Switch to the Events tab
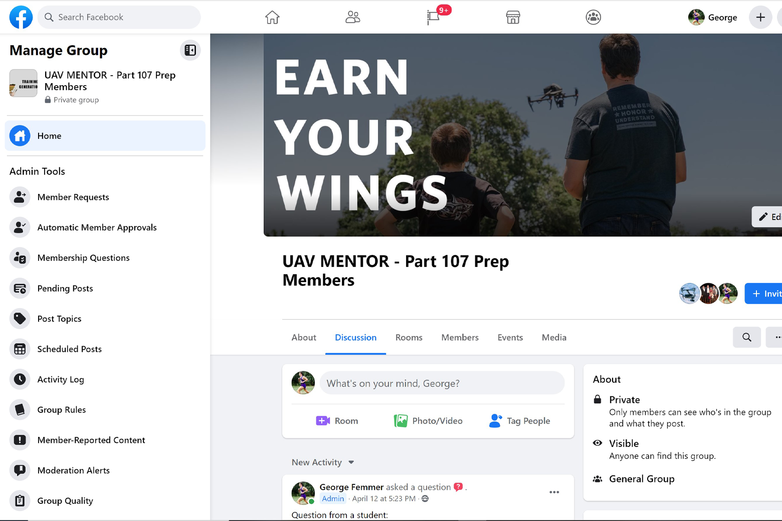Image resolution: width=782 pixels, height=521 pixels. coord(510,338)
